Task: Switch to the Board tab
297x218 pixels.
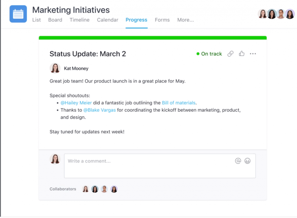Action: click(55, 20)
